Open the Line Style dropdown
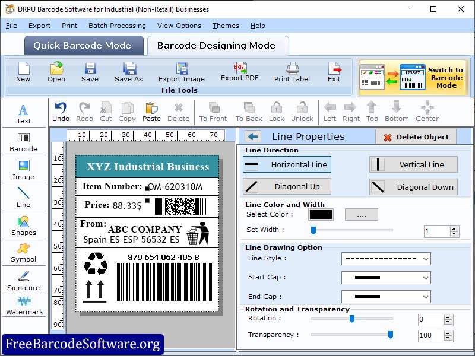The height and width of the screenshot is (356, 475). coord(386,259)
